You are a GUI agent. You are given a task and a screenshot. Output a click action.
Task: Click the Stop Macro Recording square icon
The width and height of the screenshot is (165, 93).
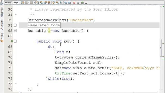point(78,3)
